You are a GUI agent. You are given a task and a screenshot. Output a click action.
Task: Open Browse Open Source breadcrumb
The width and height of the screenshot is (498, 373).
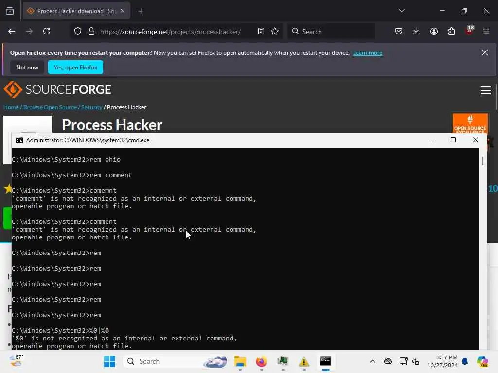[x=50, y=107]
